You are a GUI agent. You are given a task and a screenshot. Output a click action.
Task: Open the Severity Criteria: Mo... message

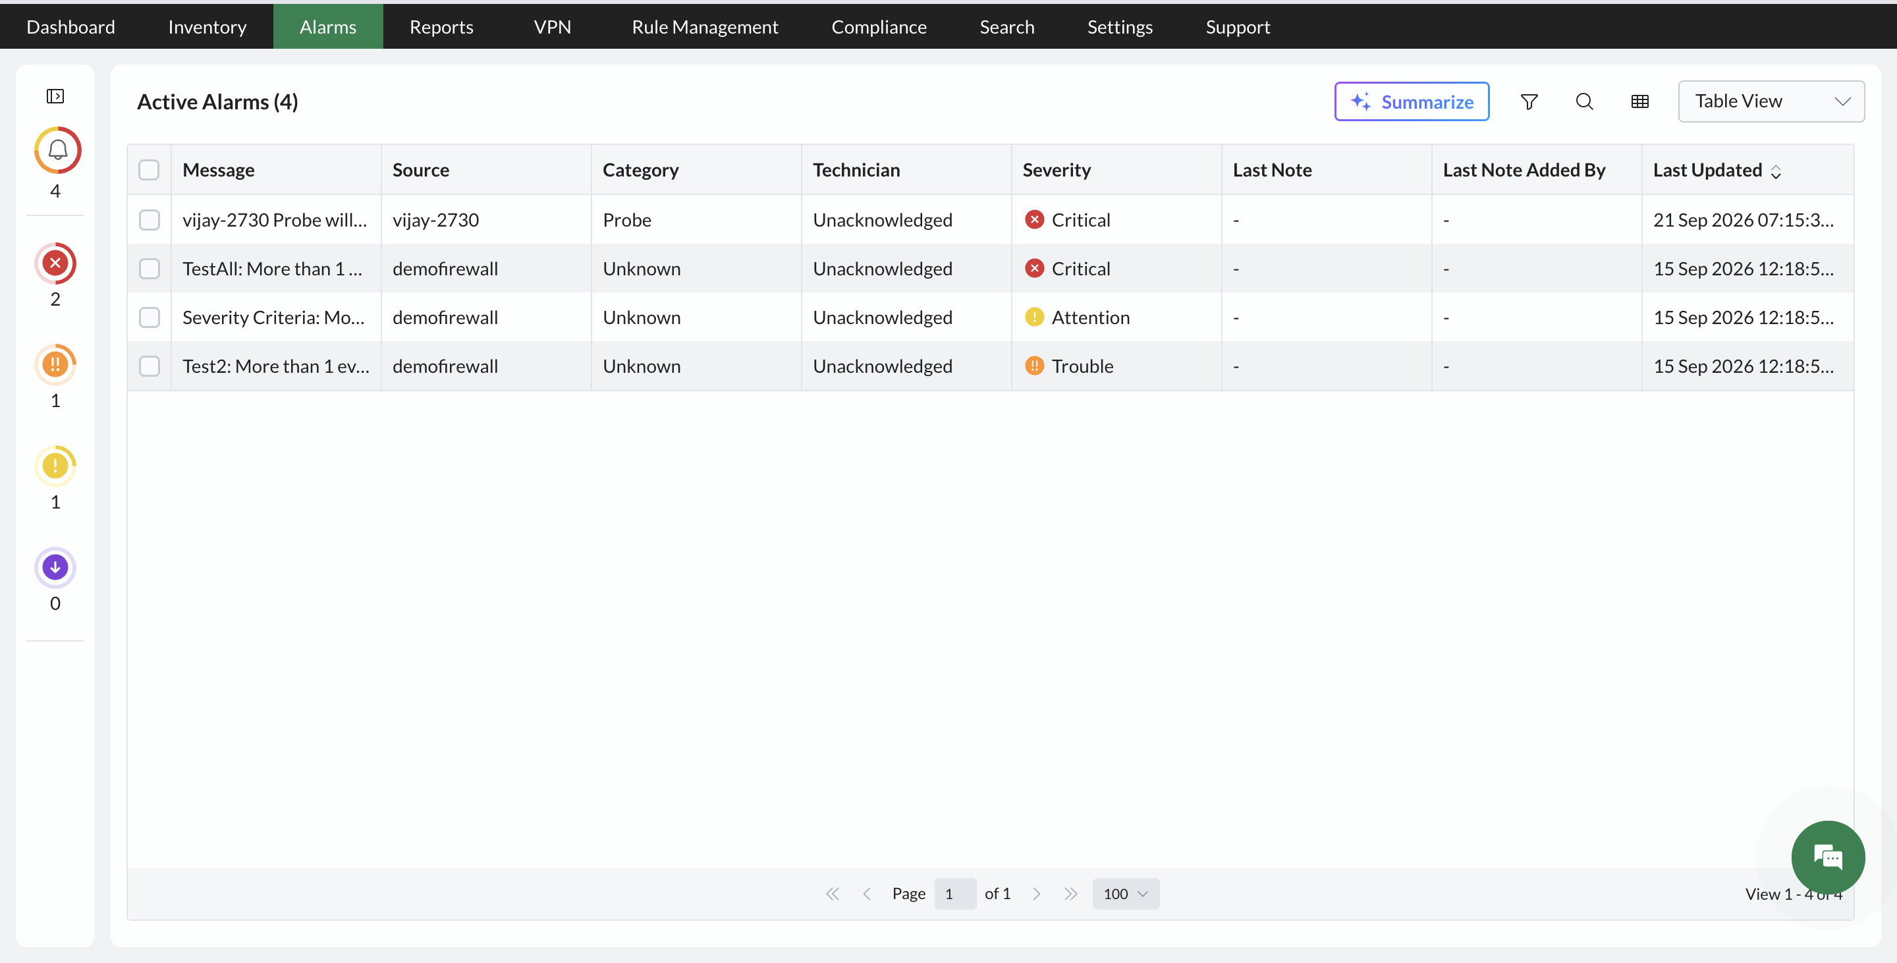pos(273,317)
